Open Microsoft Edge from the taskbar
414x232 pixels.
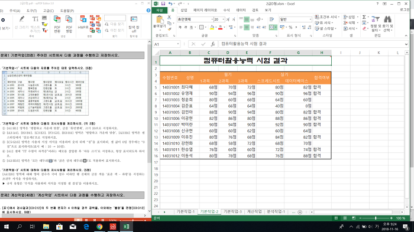(86, 227)
